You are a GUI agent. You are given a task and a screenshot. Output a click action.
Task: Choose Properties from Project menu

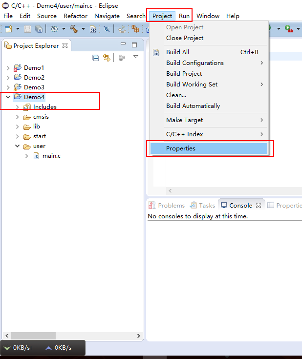pos(209,148)
